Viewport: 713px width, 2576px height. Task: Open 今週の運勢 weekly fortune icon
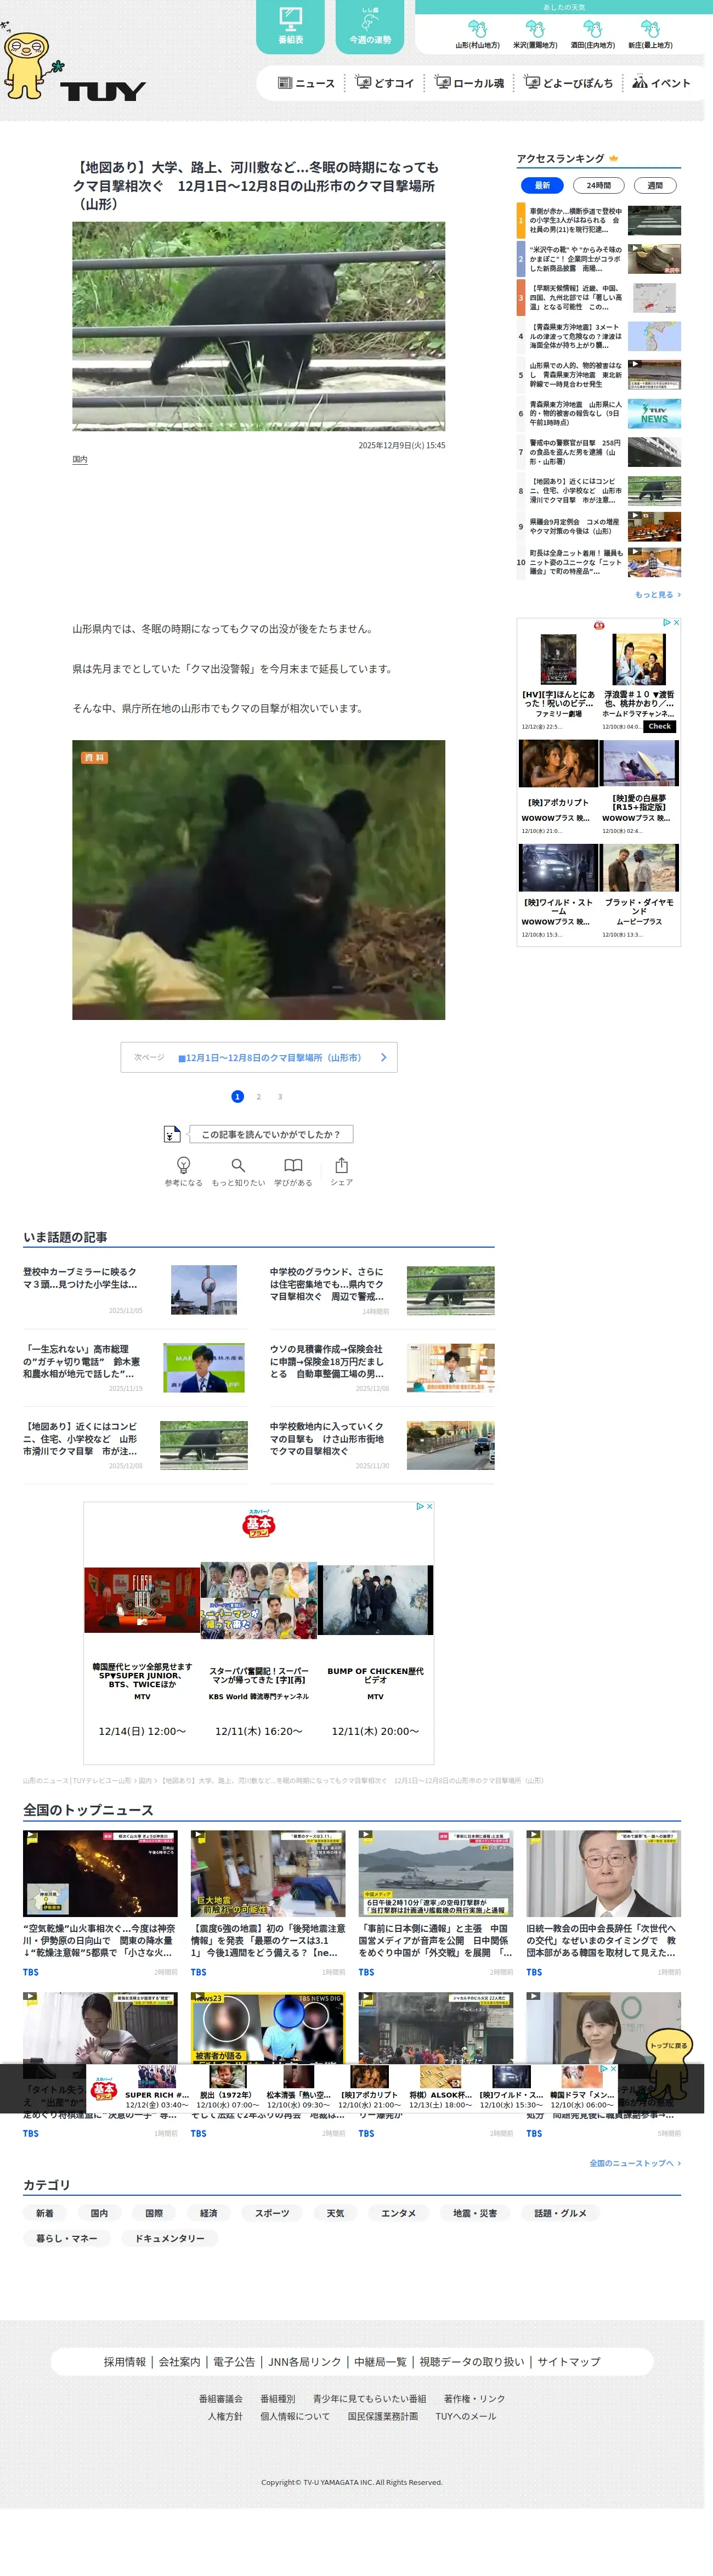coord(370,25)
